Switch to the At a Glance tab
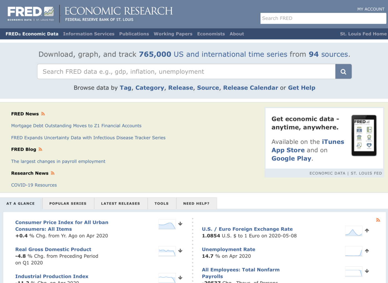 21,204
